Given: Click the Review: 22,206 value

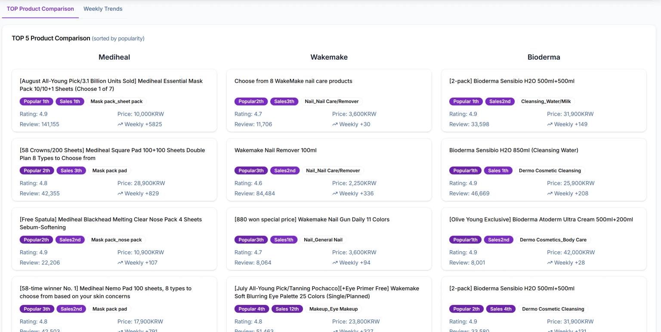Looking at the screenshot, I should tap(40, 263).
